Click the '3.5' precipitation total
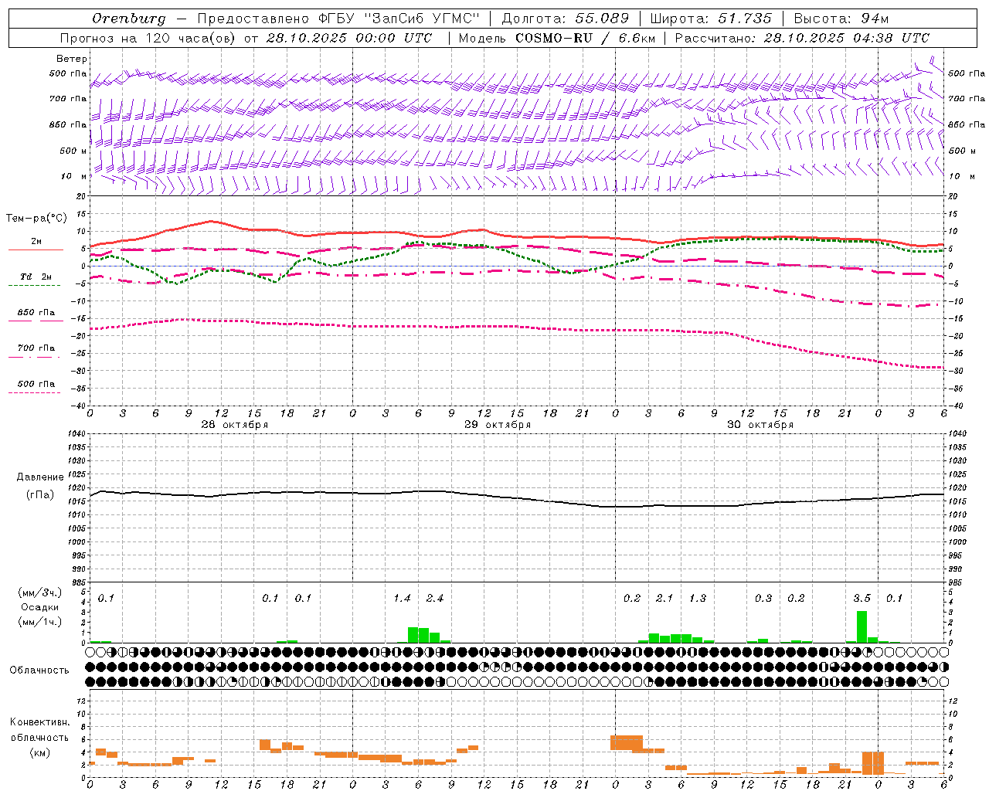 [x=862, y=599]
